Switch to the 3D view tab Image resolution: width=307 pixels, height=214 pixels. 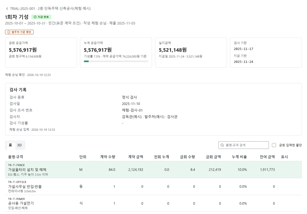pos(19,145)
